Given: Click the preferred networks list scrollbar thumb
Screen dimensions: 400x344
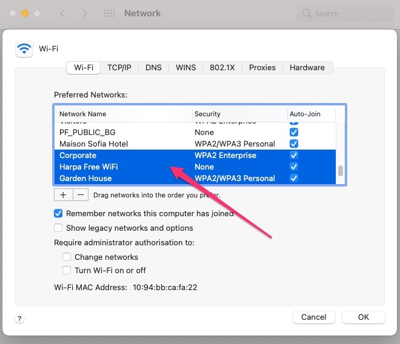Looking at the screenshot, I should tap(341, 171).
